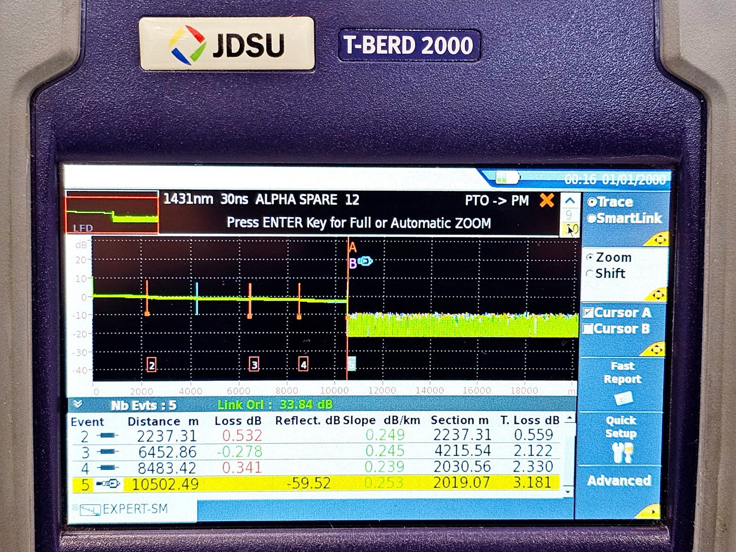
Task: Open Quick Setup tools icon
Action: 621,453
